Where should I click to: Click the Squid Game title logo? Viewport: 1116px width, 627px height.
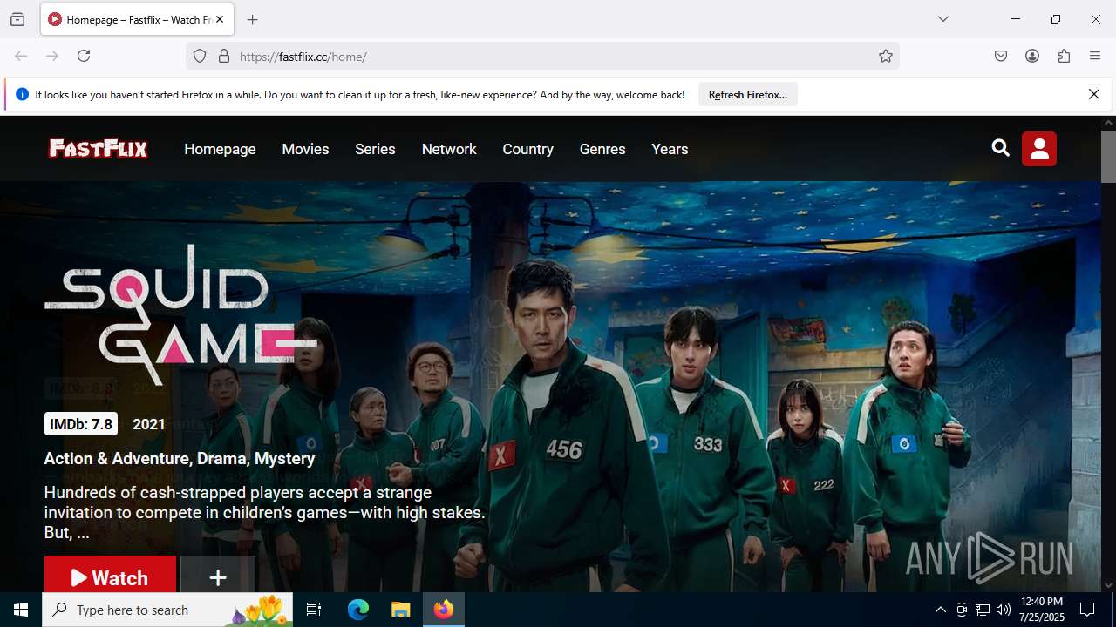click(180, 314)
